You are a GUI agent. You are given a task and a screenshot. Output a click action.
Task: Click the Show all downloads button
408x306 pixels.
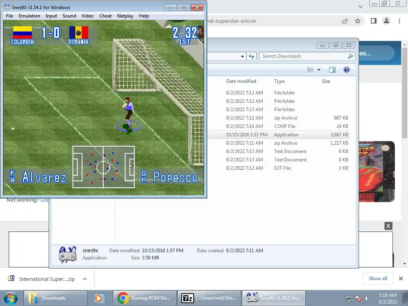[x=378, y=279]
